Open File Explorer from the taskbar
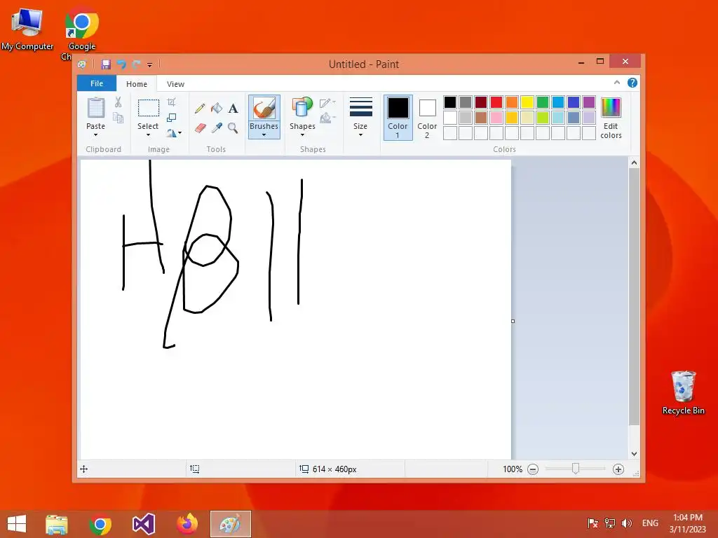The image size is (718, 538). coord(57,524)
